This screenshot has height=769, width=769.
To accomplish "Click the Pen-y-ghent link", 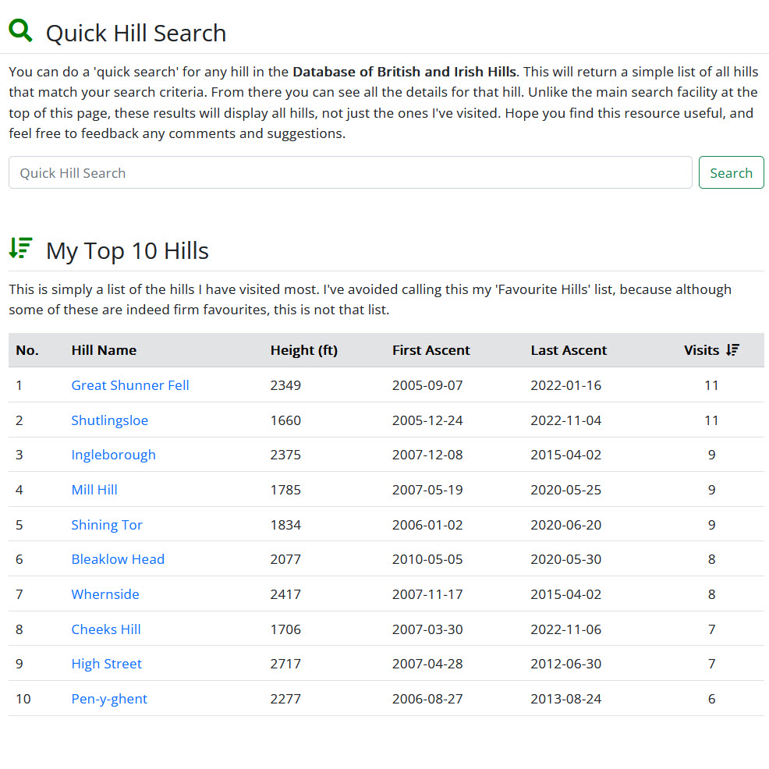I will [109, 699].
